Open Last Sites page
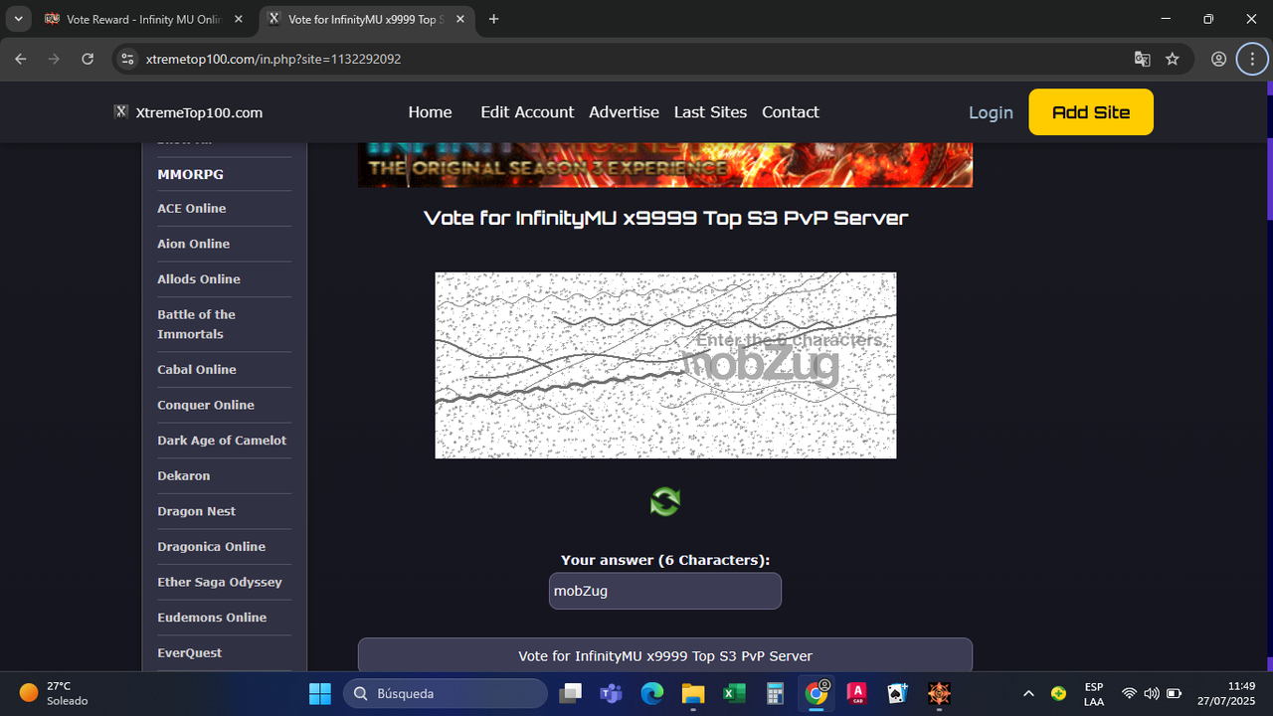 pyautogui.click(x=710, y=112)
